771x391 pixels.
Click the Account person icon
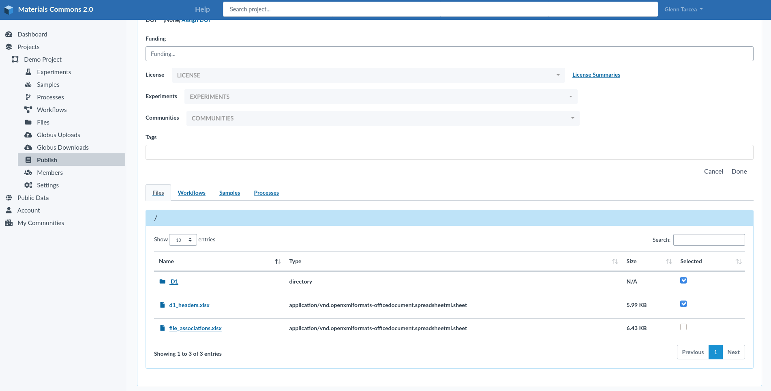tap(9, 211)
